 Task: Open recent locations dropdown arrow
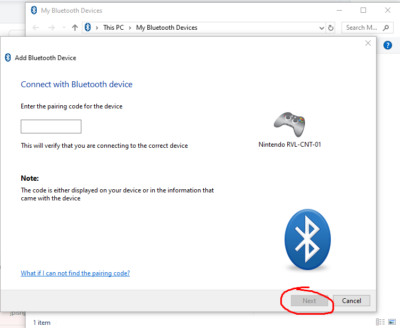click(x=64, y=28)
